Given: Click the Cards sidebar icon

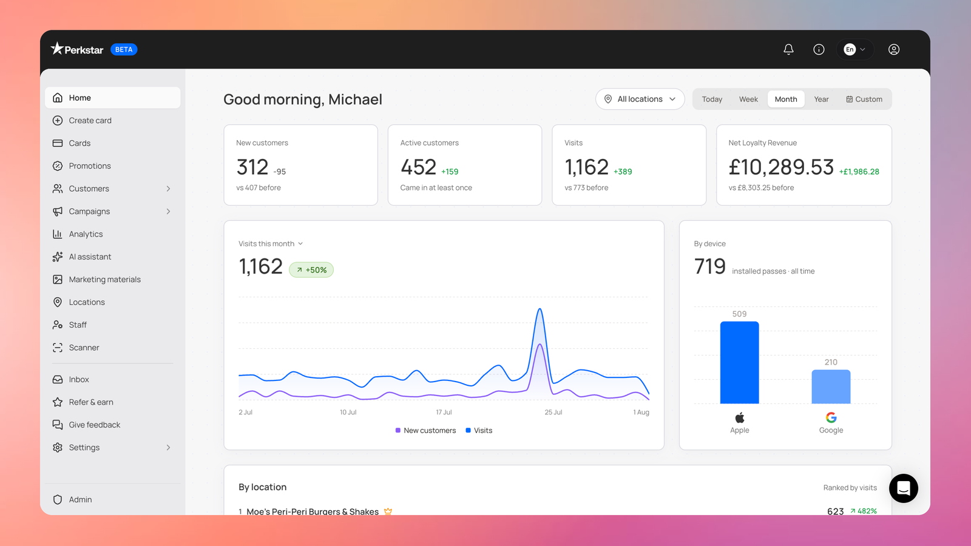Looking at the screenshot, I should point(58,143).
